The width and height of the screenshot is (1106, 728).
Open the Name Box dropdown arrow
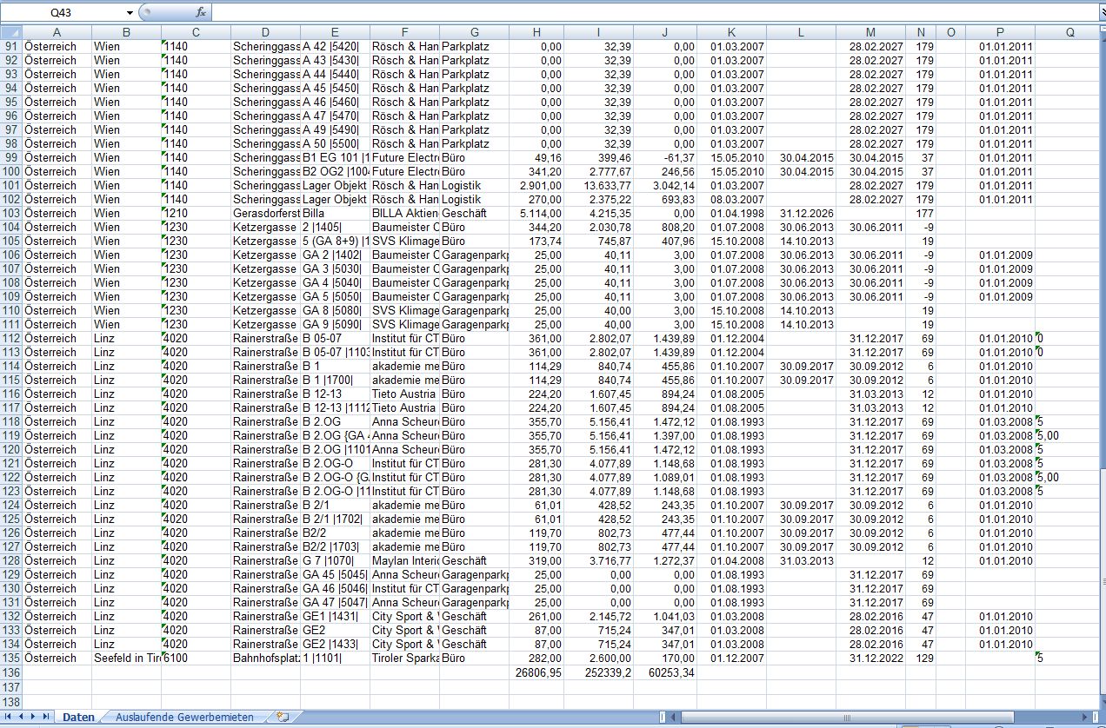130,12
